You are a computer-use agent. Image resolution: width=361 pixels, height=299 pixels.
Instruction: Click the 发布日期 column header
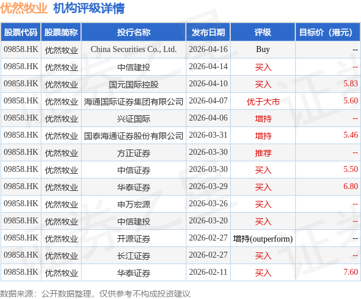pos(208,32)
